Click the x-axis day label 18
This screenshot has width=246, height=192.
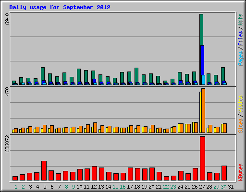137,187
